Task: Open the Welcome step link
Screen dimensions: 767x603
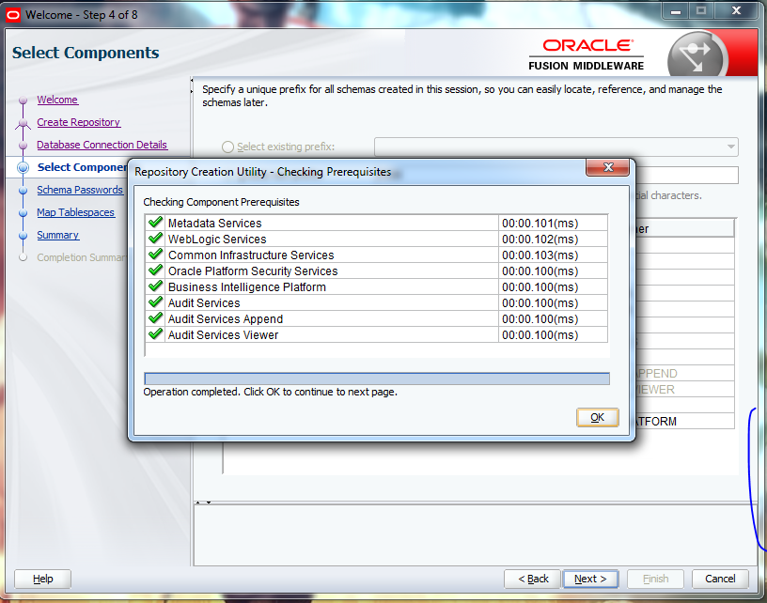Action: tap(57, 100)
